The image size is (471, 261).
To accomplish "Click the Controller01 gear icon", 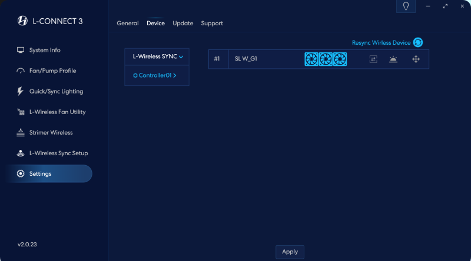I will click(135, 75).
